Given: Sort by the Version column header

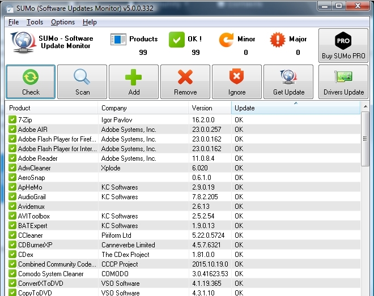Looking at the screenshot, I should (x=210, y=108).
